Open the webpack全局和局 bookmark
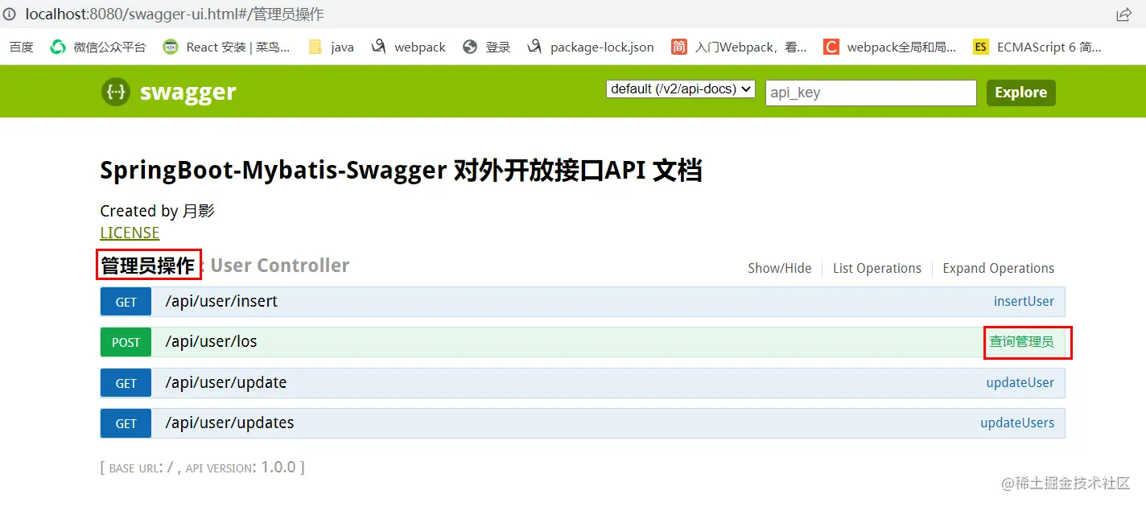 click(890, 47)
